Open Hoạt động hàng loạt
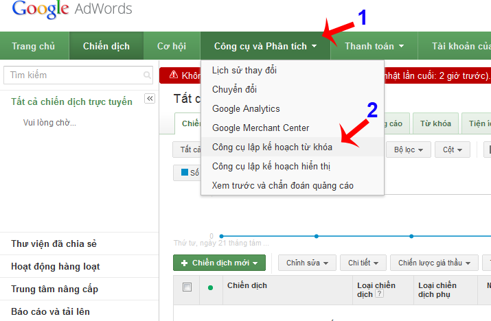The height and width of the screenshot is (321, 491). pos(56,267)
